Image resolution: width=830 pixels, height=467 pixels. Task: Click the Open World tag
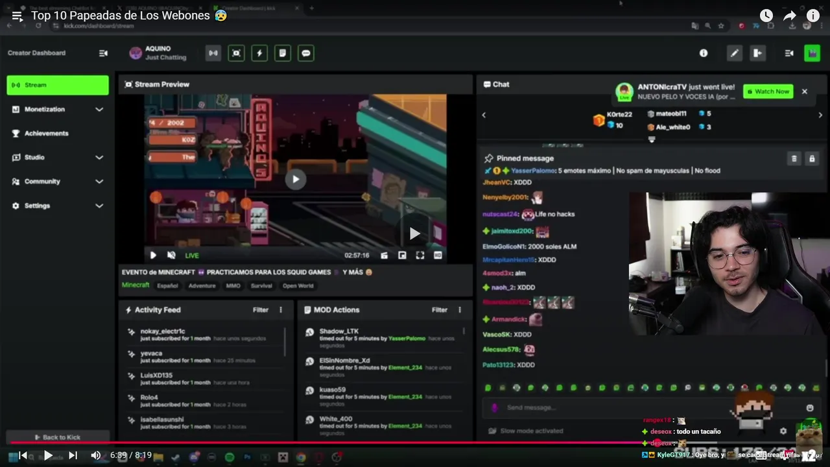click(x=298, y=286)
